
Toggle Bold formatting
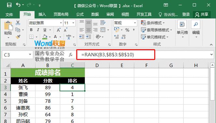point(31,30)
